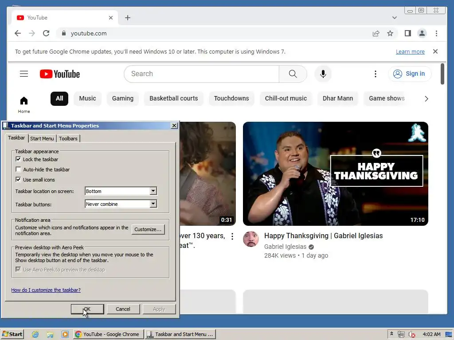Click the padlock site info icon

[64, 33]
